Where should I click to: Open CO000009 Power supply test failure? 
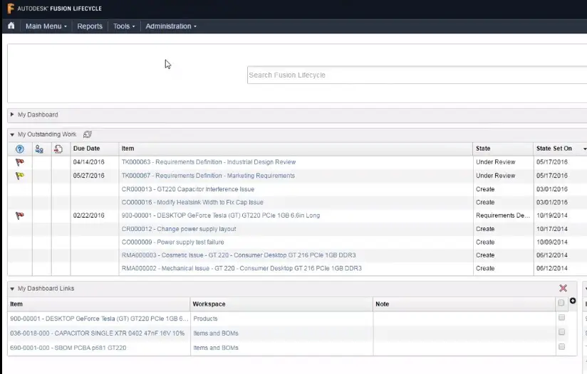tap(172, 242)
